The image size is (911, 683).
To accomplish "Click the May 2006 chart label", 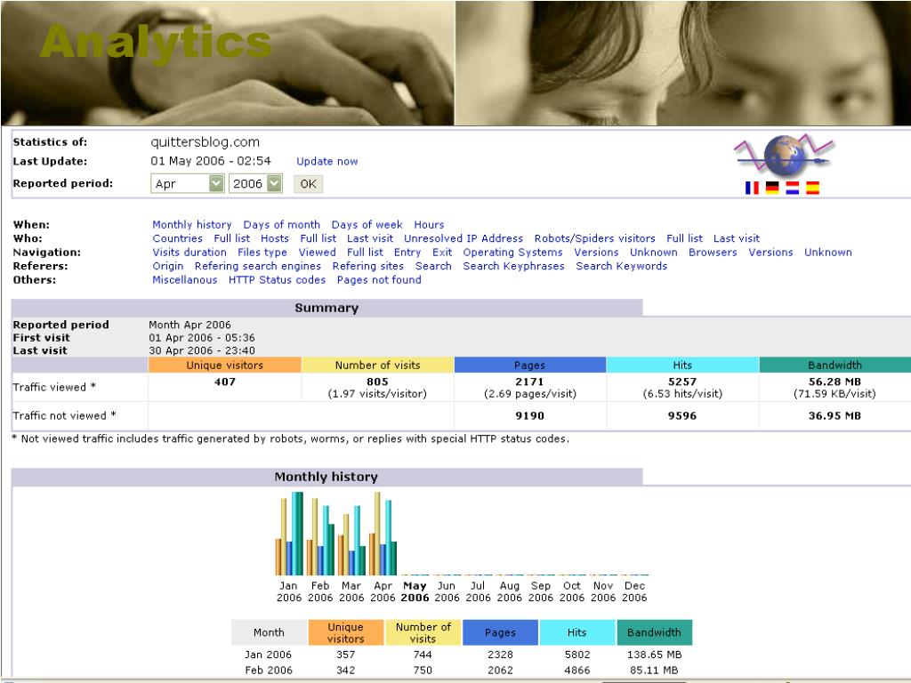I will 415,591.
